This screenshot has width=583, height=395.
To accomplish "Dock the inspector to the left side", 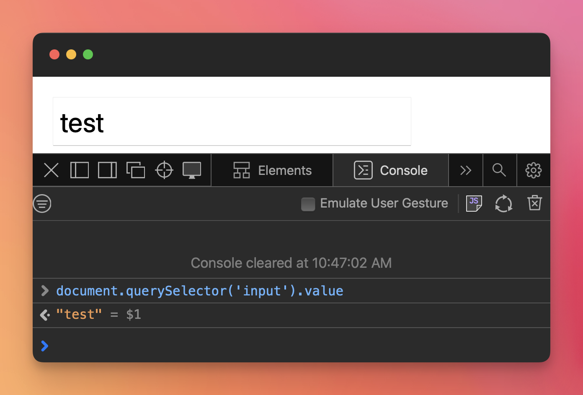I will pyautogui.click(x=80, y=170).
